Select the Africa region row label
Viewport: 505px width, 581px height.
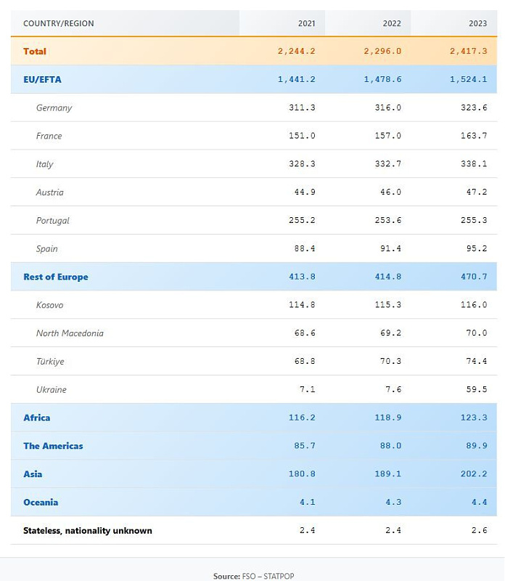[37, 418]
